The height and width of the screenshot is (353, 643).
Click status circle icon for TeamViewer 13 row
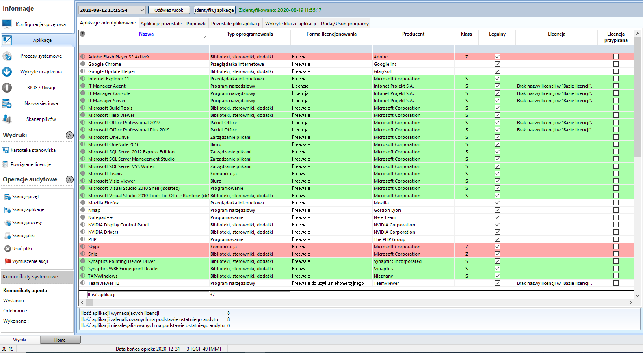click(83, 283)
